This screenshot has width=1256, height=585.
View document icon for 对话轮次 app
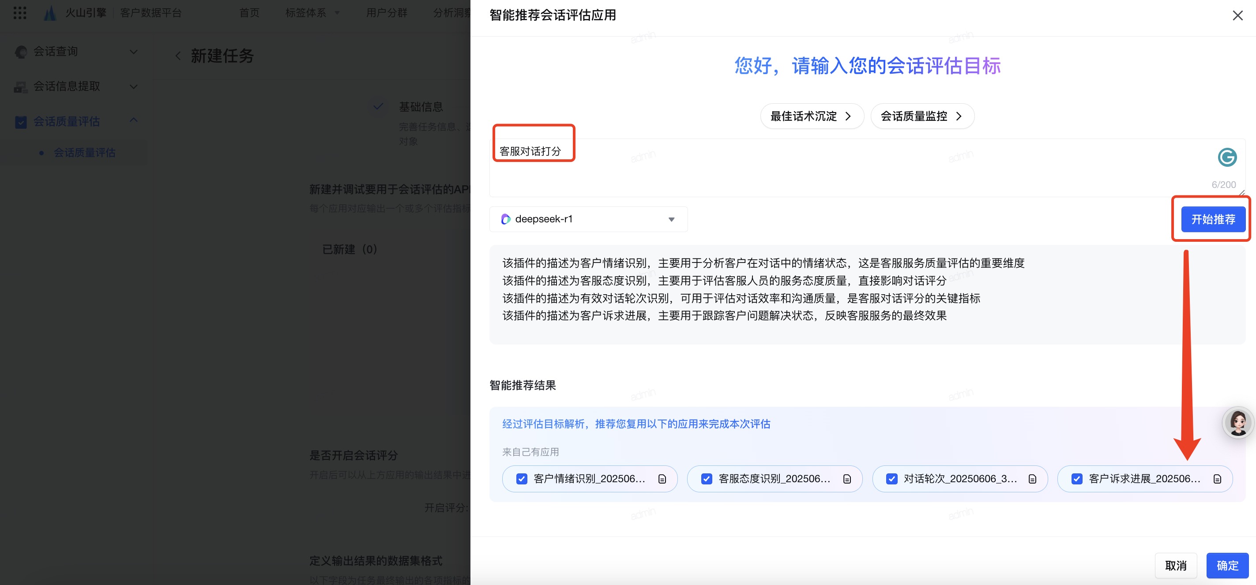1032,479
